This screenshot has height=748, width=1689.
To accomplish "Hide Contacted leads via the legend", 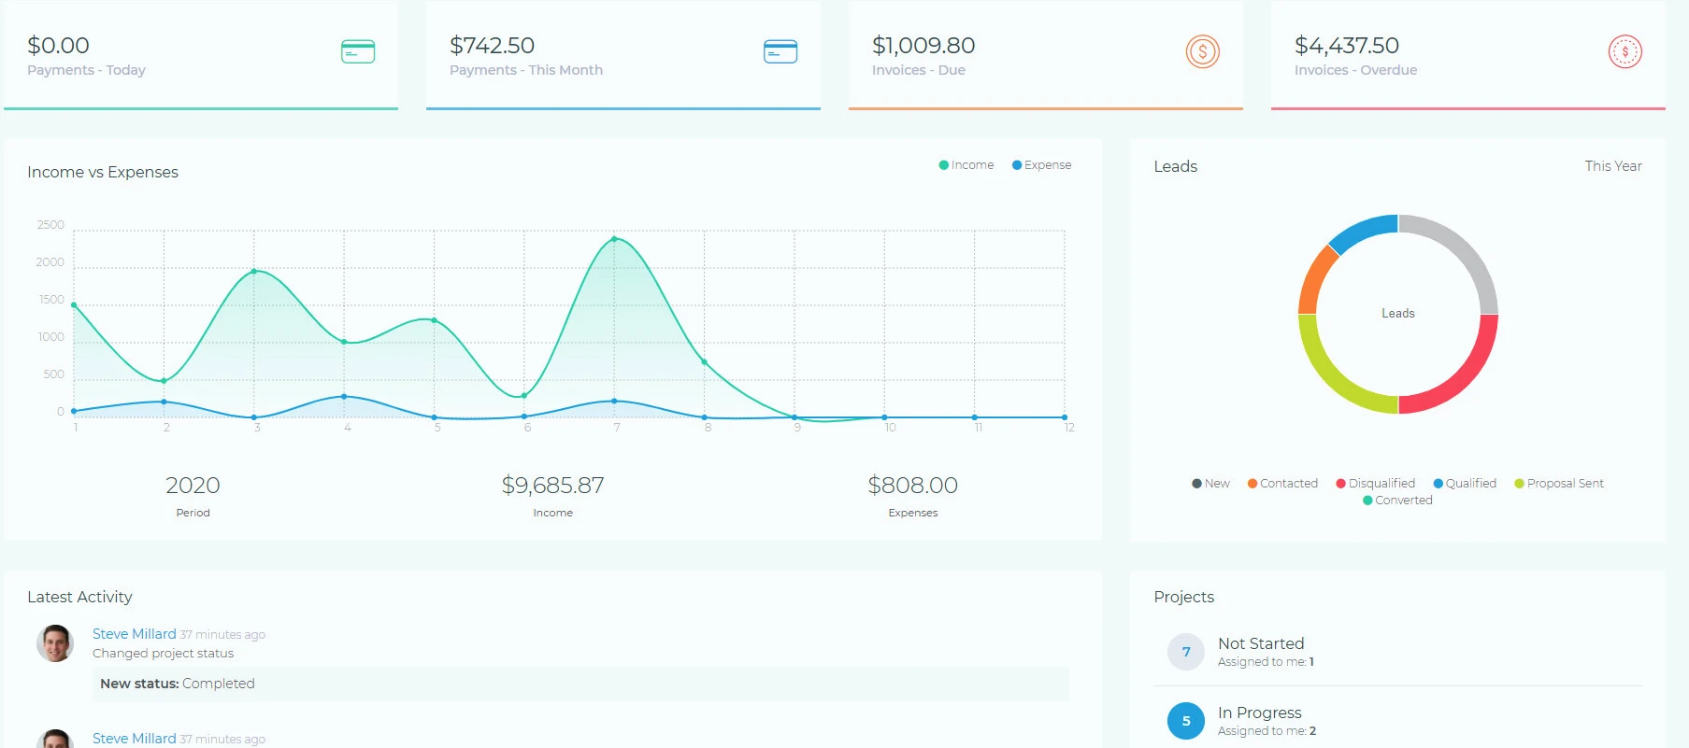I will pos(1282,484).
